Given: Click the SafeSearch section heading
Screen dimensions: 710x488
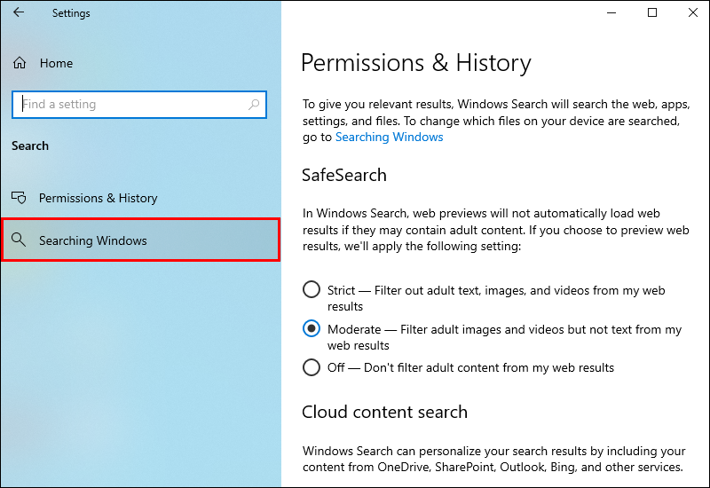Looking at the screenshot, I should coord(343,175).
